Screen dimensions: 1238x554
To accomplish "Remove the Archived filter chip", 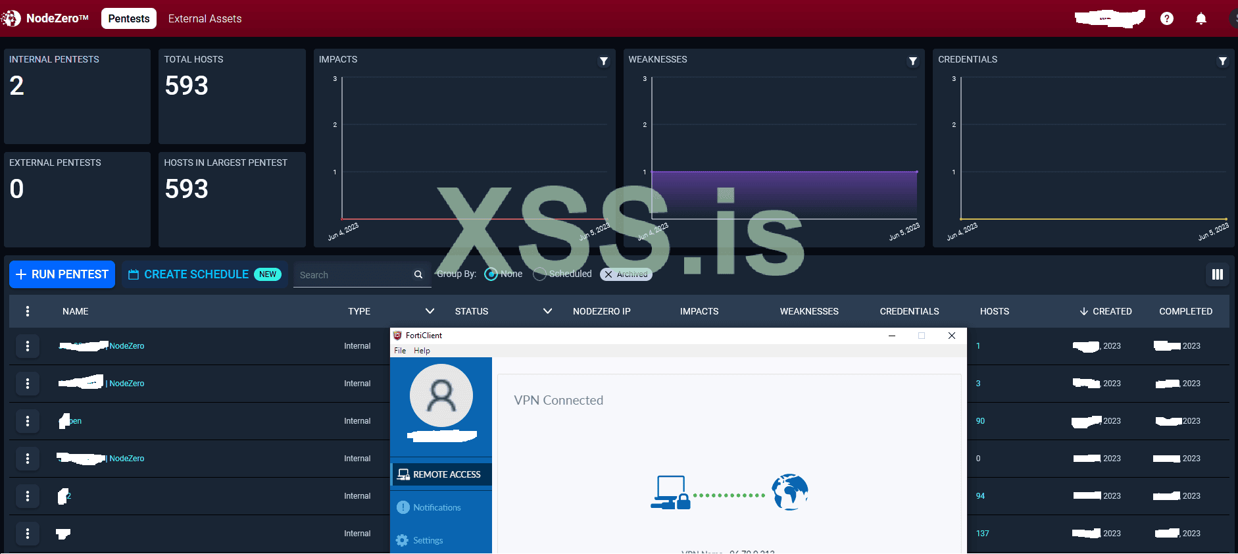I will point(608,274).
